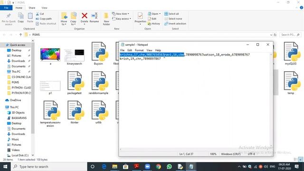Click Paste shortcut in ribbon
Screen dimensions: 304x171
[x=46, y=24]
